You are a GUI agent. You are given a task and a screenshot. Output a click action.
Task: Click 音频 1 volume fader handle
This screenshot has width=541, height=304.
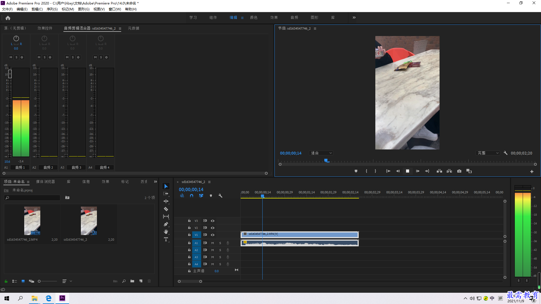click(x=10, y=74)
